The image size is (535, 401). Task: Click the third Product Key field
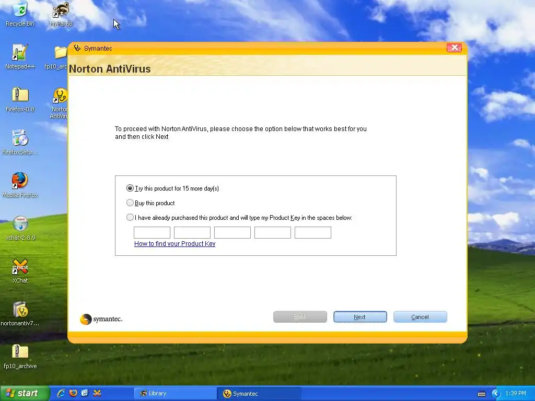(x=232, y=232)
